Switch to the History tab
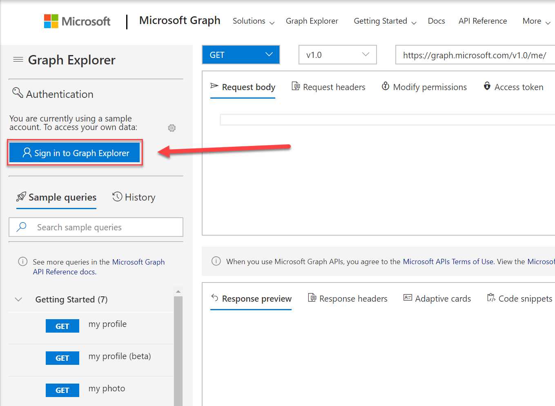 tap(134, 197)
